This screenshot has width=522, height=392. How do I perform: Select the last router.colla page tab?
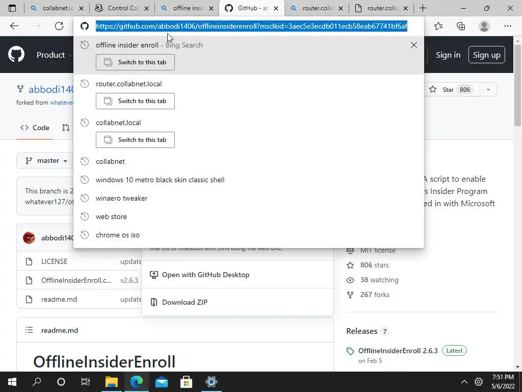tap(381, 8)
